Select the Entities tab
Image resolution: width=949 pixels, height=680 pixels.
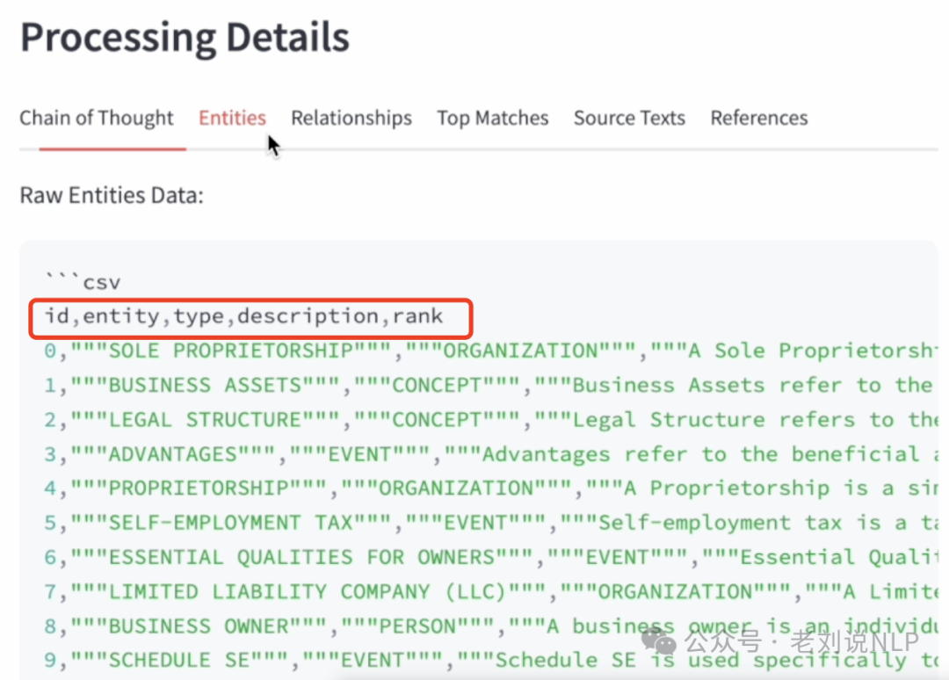pyautogui.click(x=232, y=118)
